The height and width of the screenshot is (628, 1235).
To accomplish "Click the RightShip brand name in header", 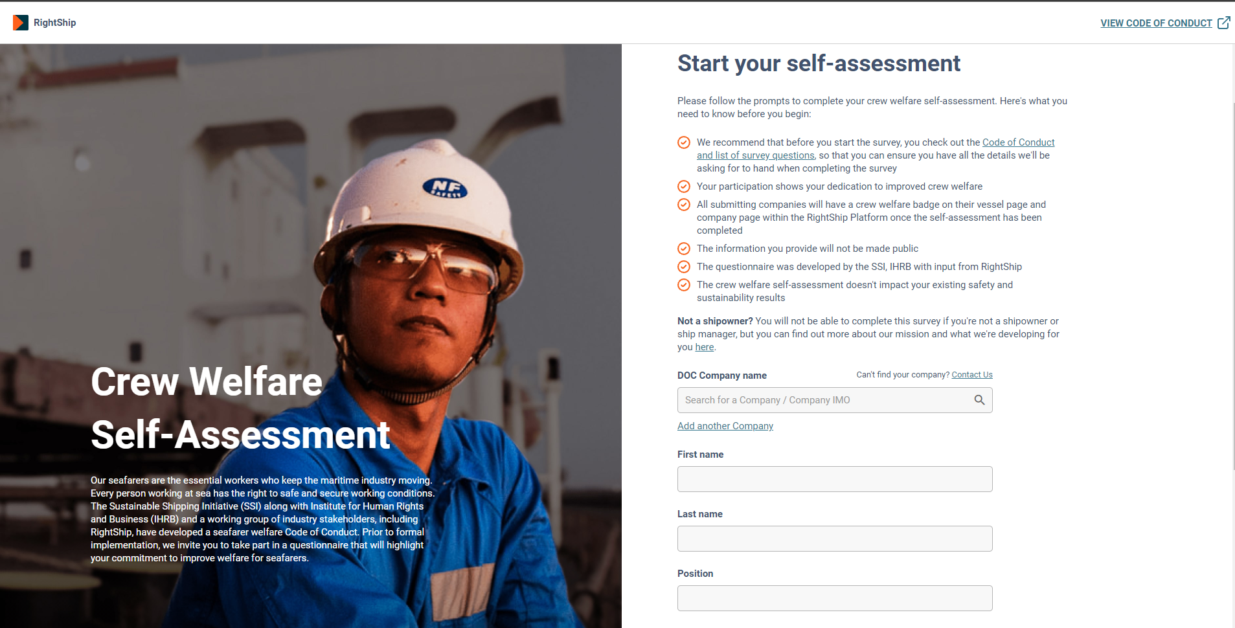I will (54, 23).
